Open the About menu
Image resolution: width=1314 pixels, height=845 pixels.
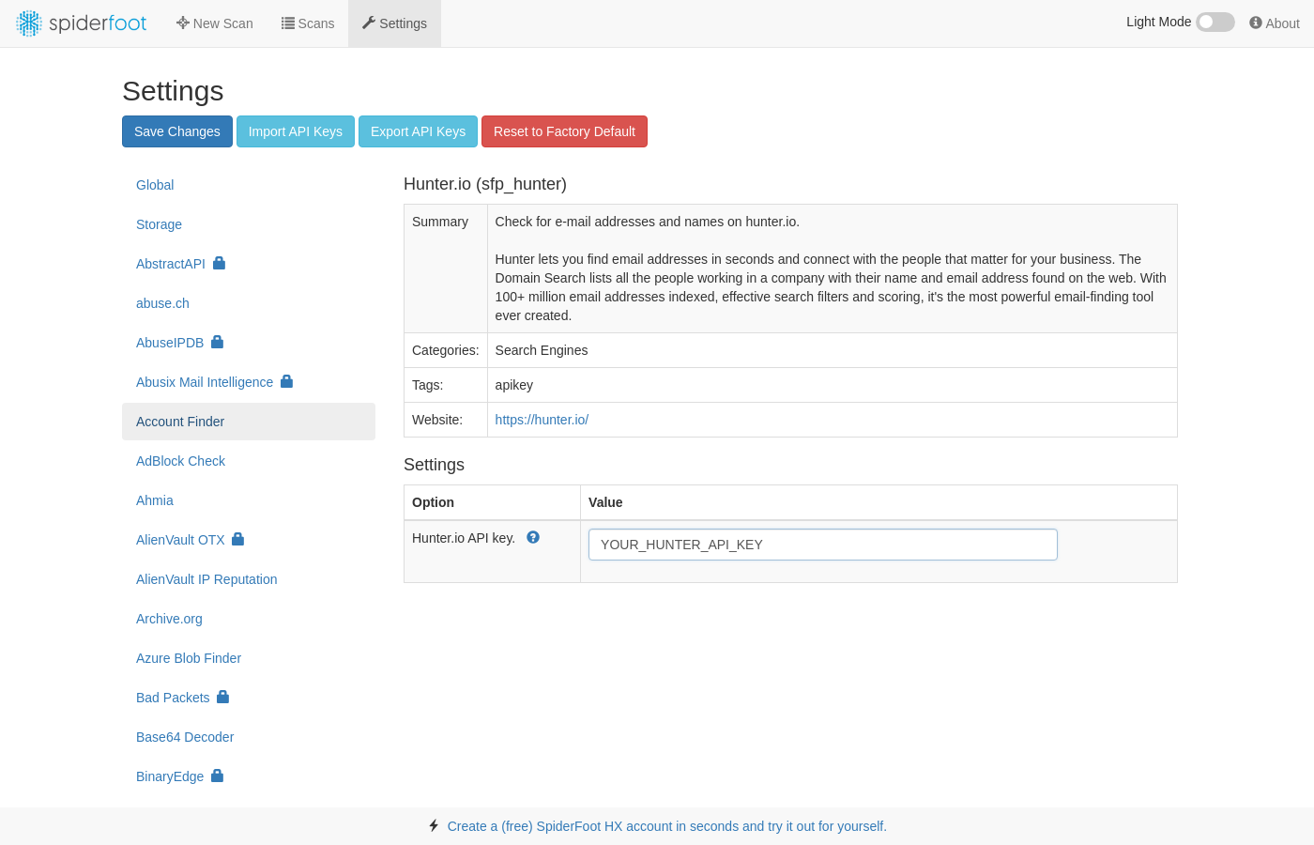[1275, 23]
